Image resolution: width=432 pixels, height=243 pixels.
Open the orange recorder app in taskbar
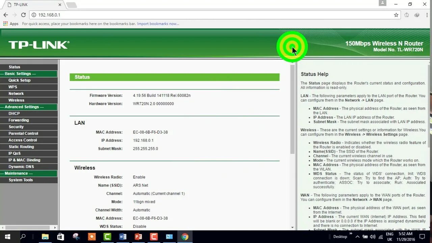point(92,237)
